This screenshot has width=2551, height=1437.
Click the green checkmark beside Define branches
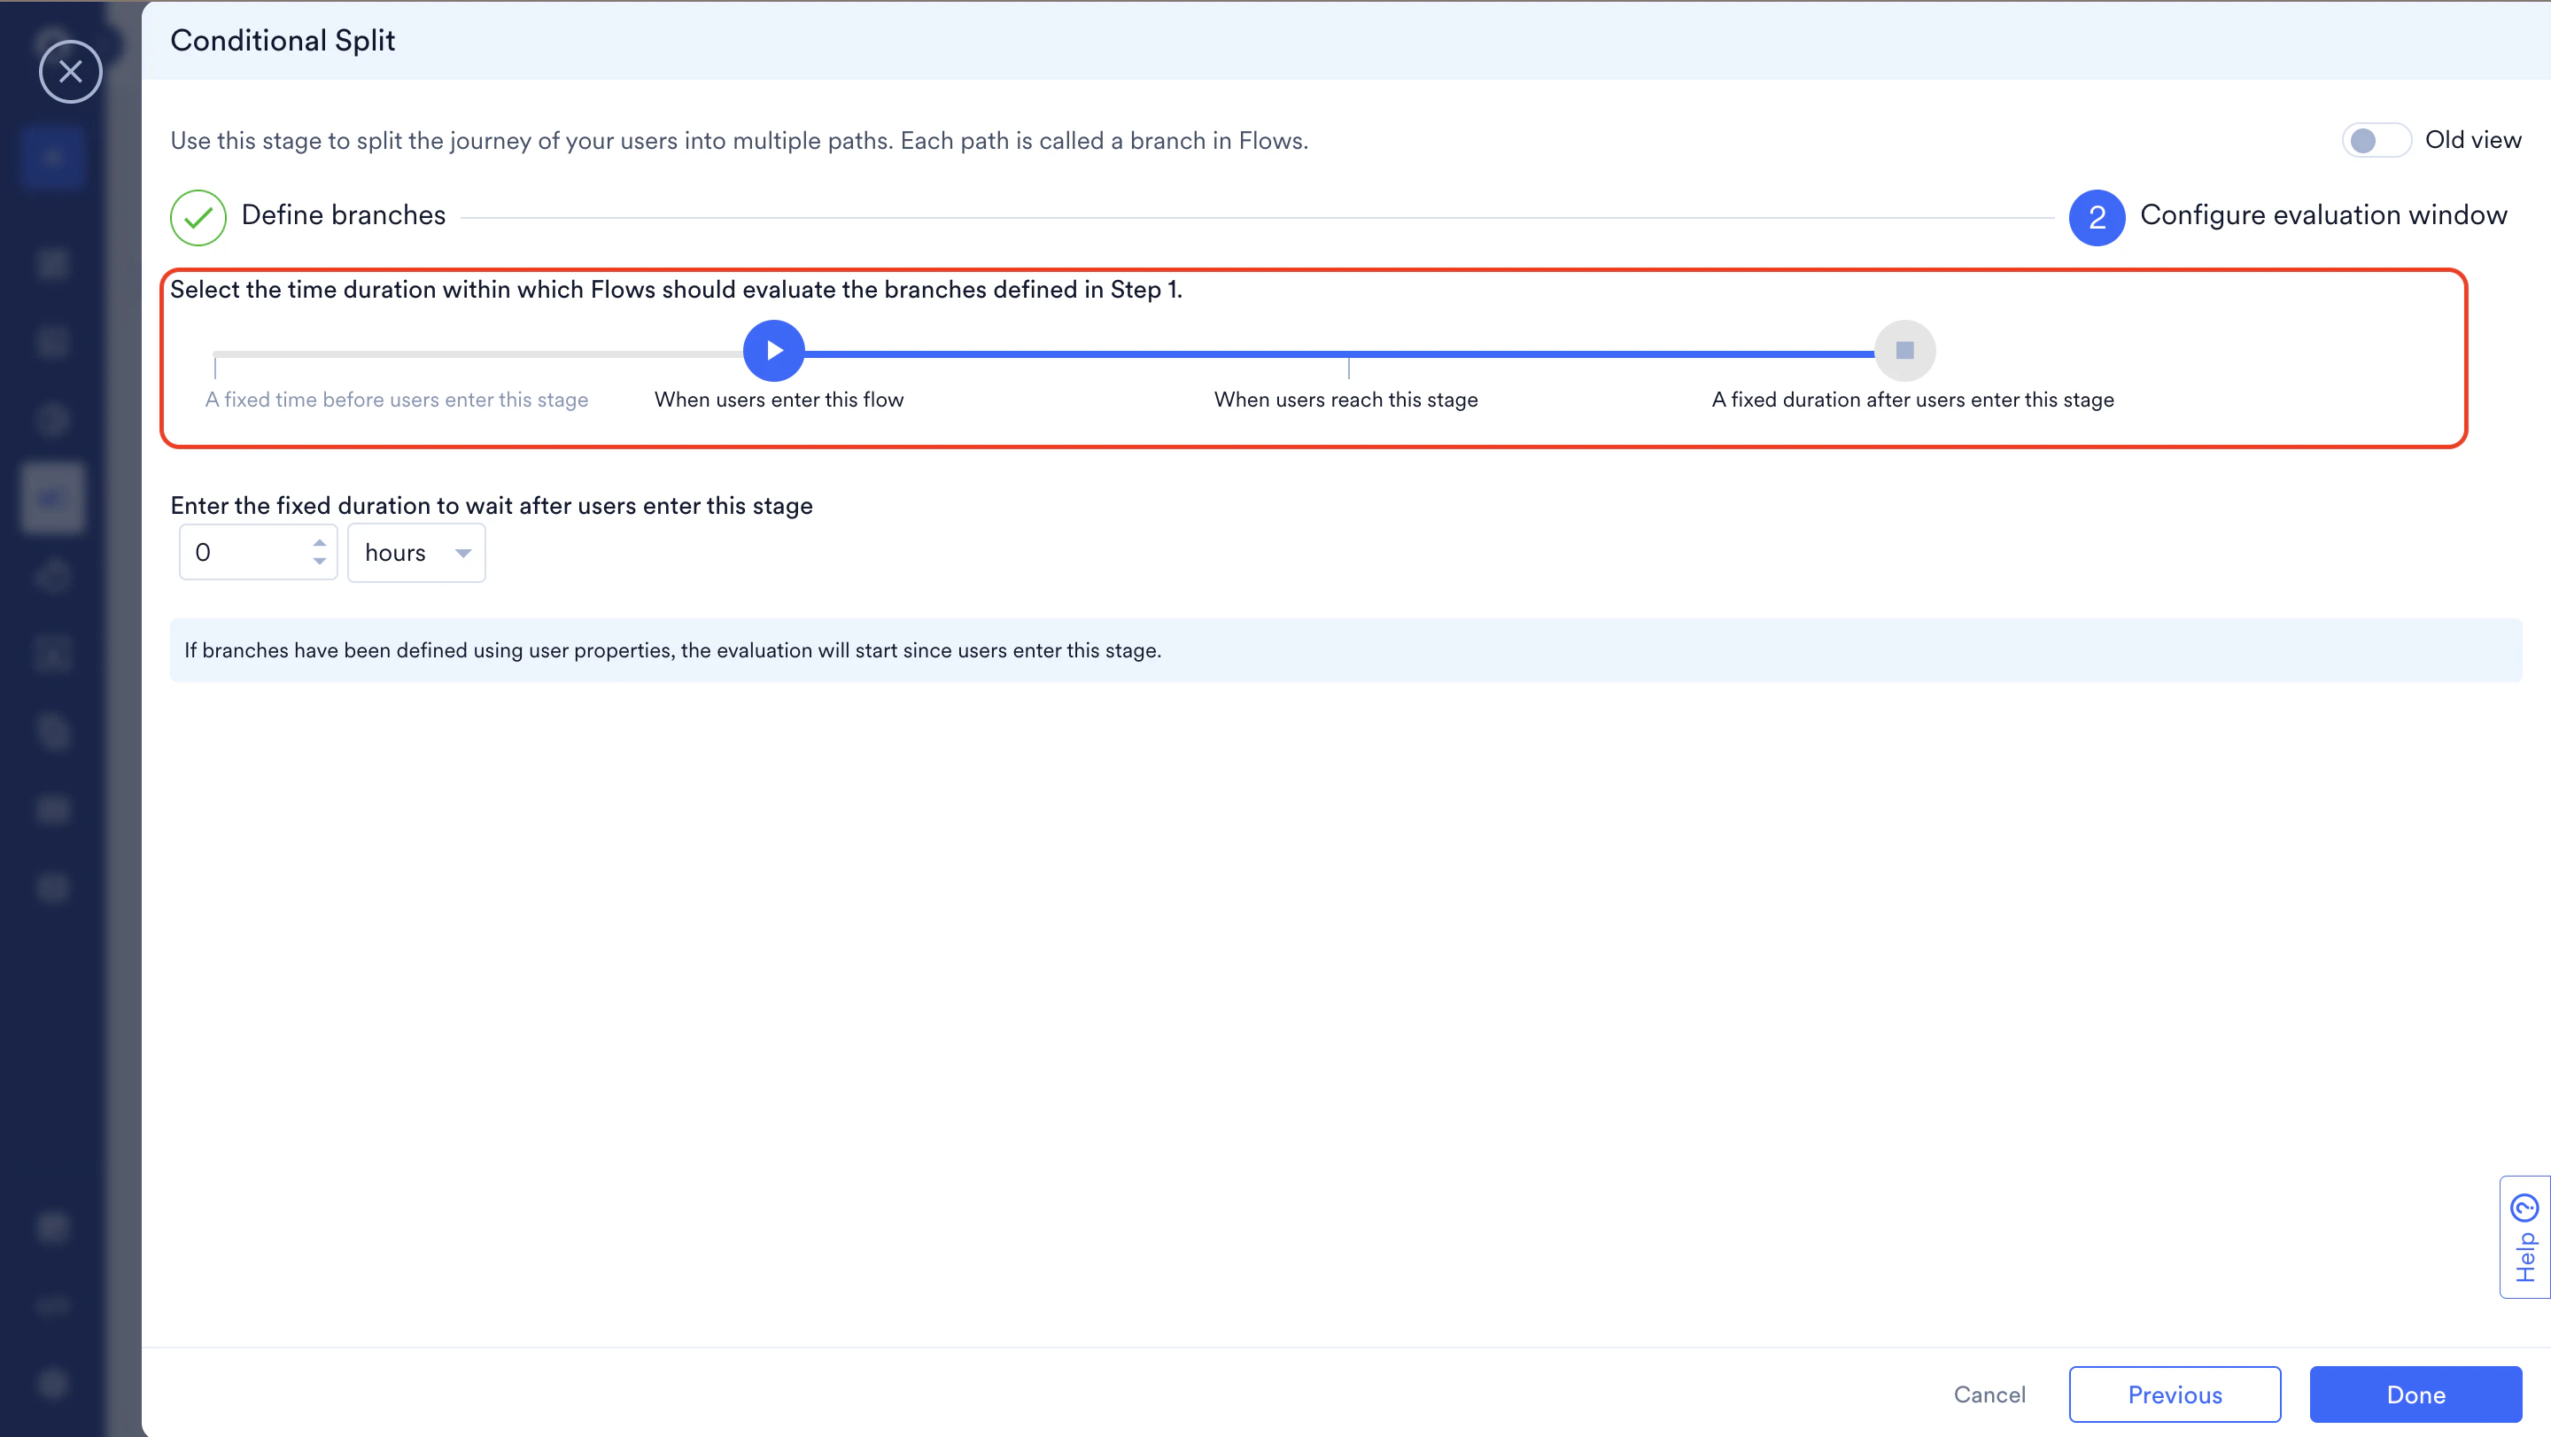click(x=198, y=217)
